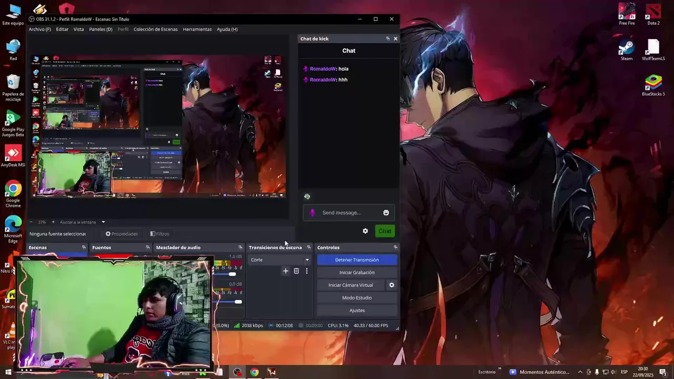The width and height of the screenshot is (674, 379).
Task: Open Papelera de reciclaje desktop icon
Action: [13, 88]
